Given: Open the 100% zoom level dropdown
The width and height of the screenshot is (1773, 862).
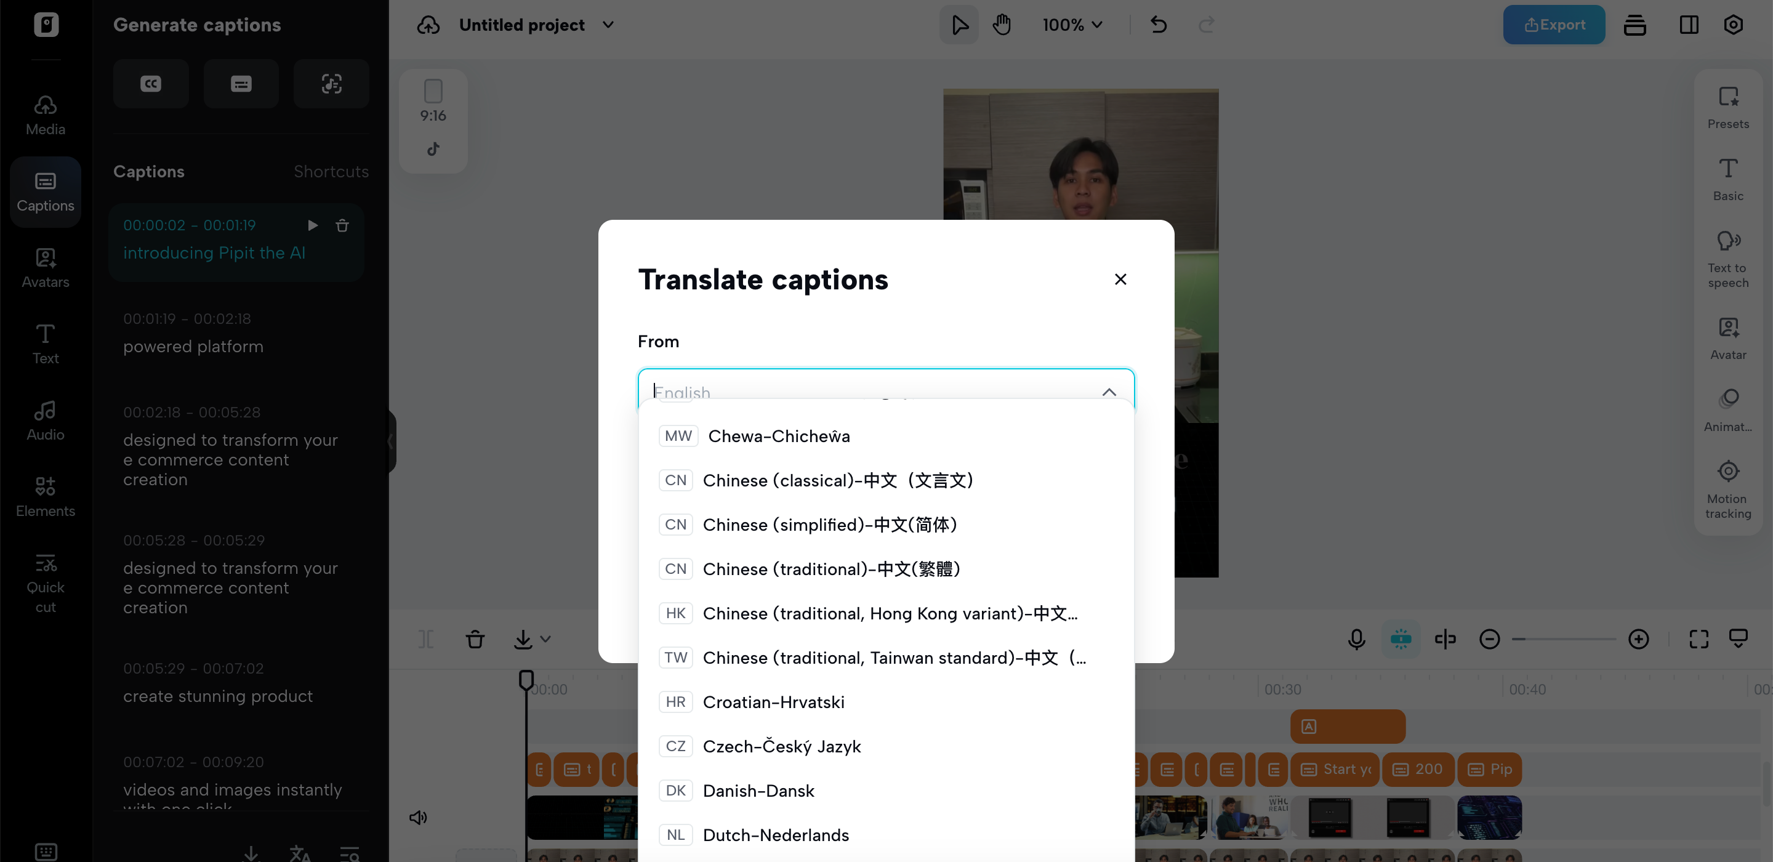Looking at the screenshot, I should click(1072, 25).
